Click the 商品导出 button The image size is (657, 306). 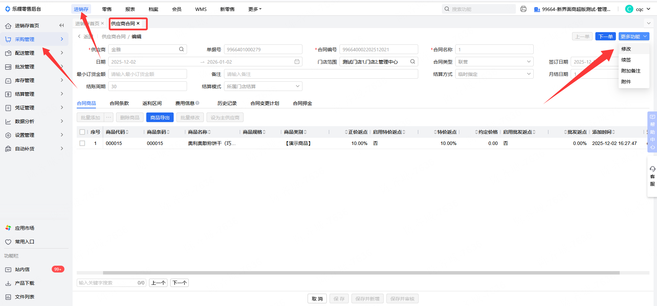(x=160, y=118)
